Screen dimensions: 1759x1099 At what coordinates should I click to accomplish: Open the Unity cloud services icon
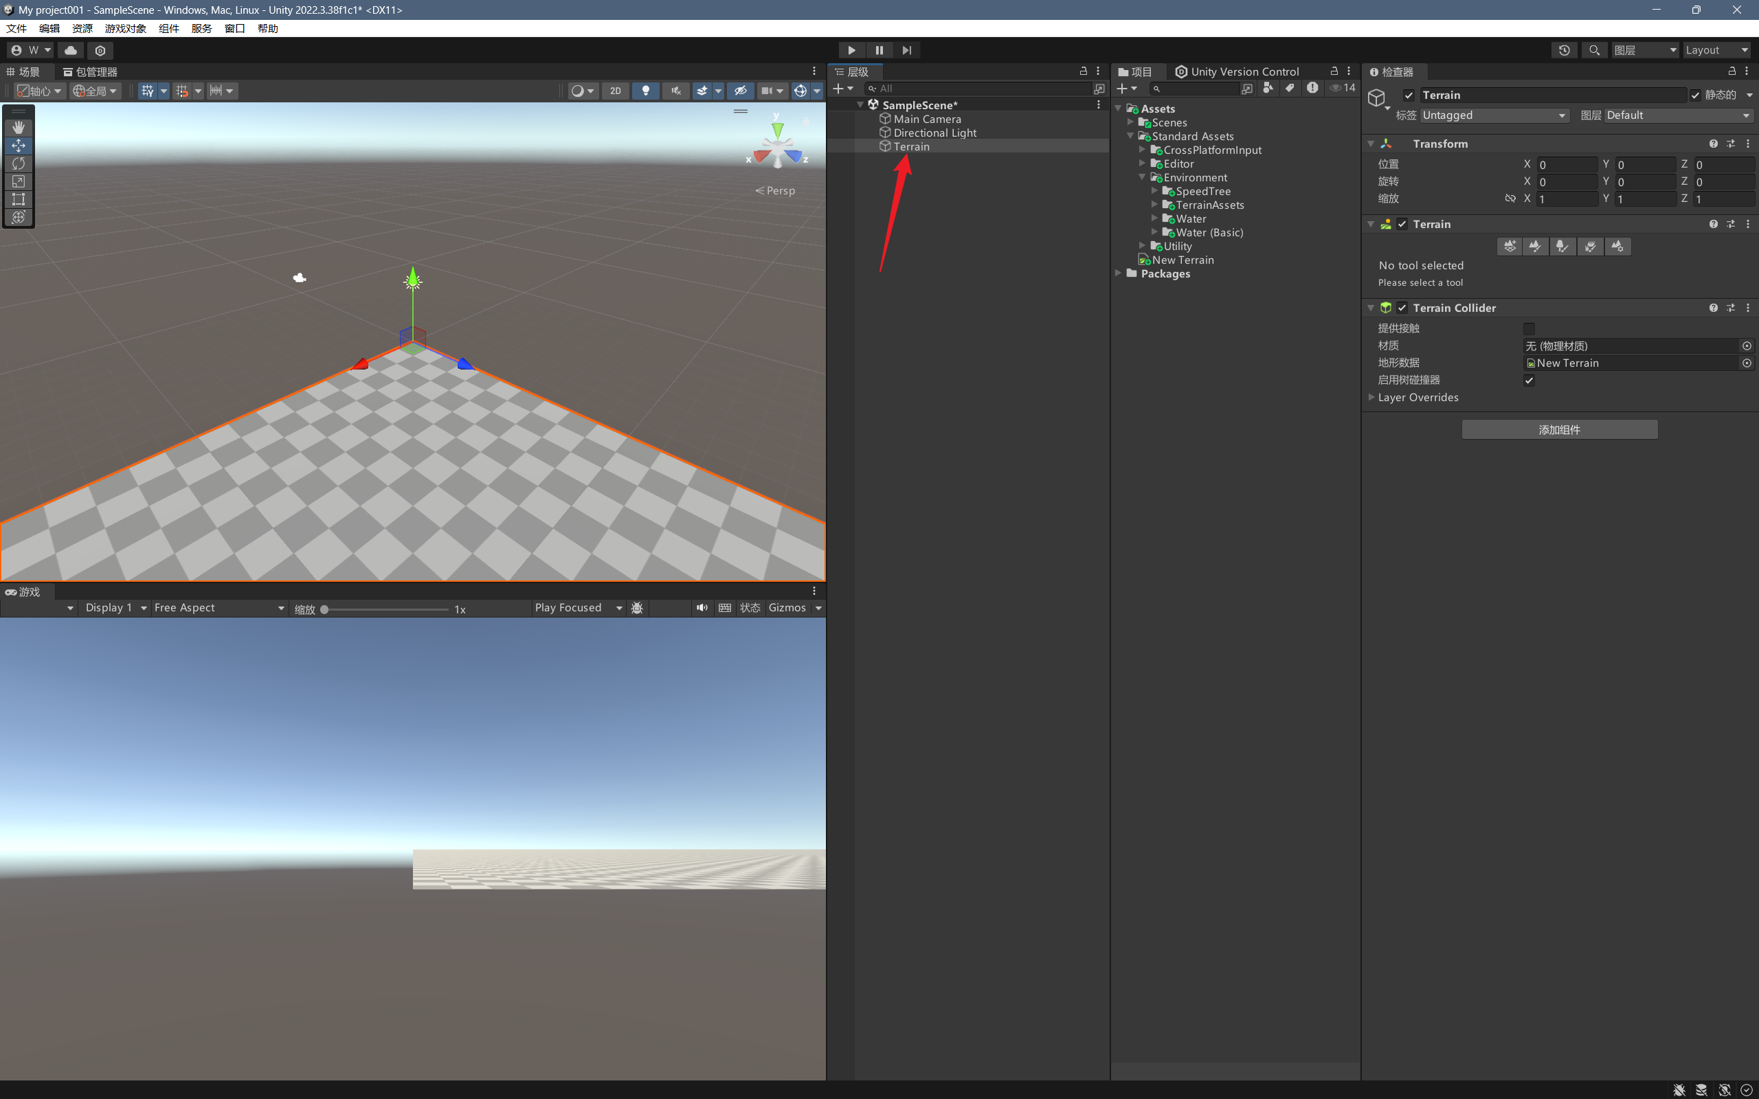71,50
